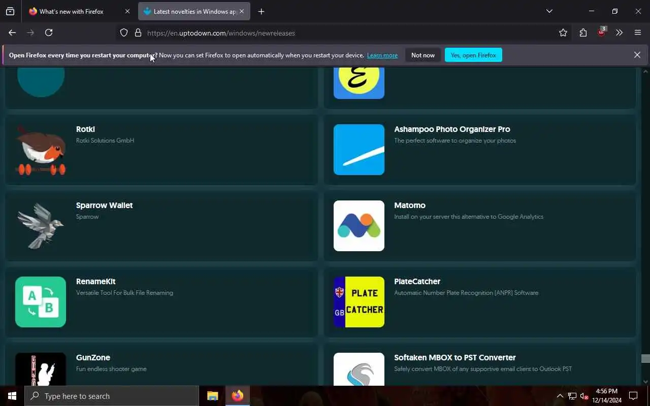Open the uBlock Origin extension icon

pos(602,32)
